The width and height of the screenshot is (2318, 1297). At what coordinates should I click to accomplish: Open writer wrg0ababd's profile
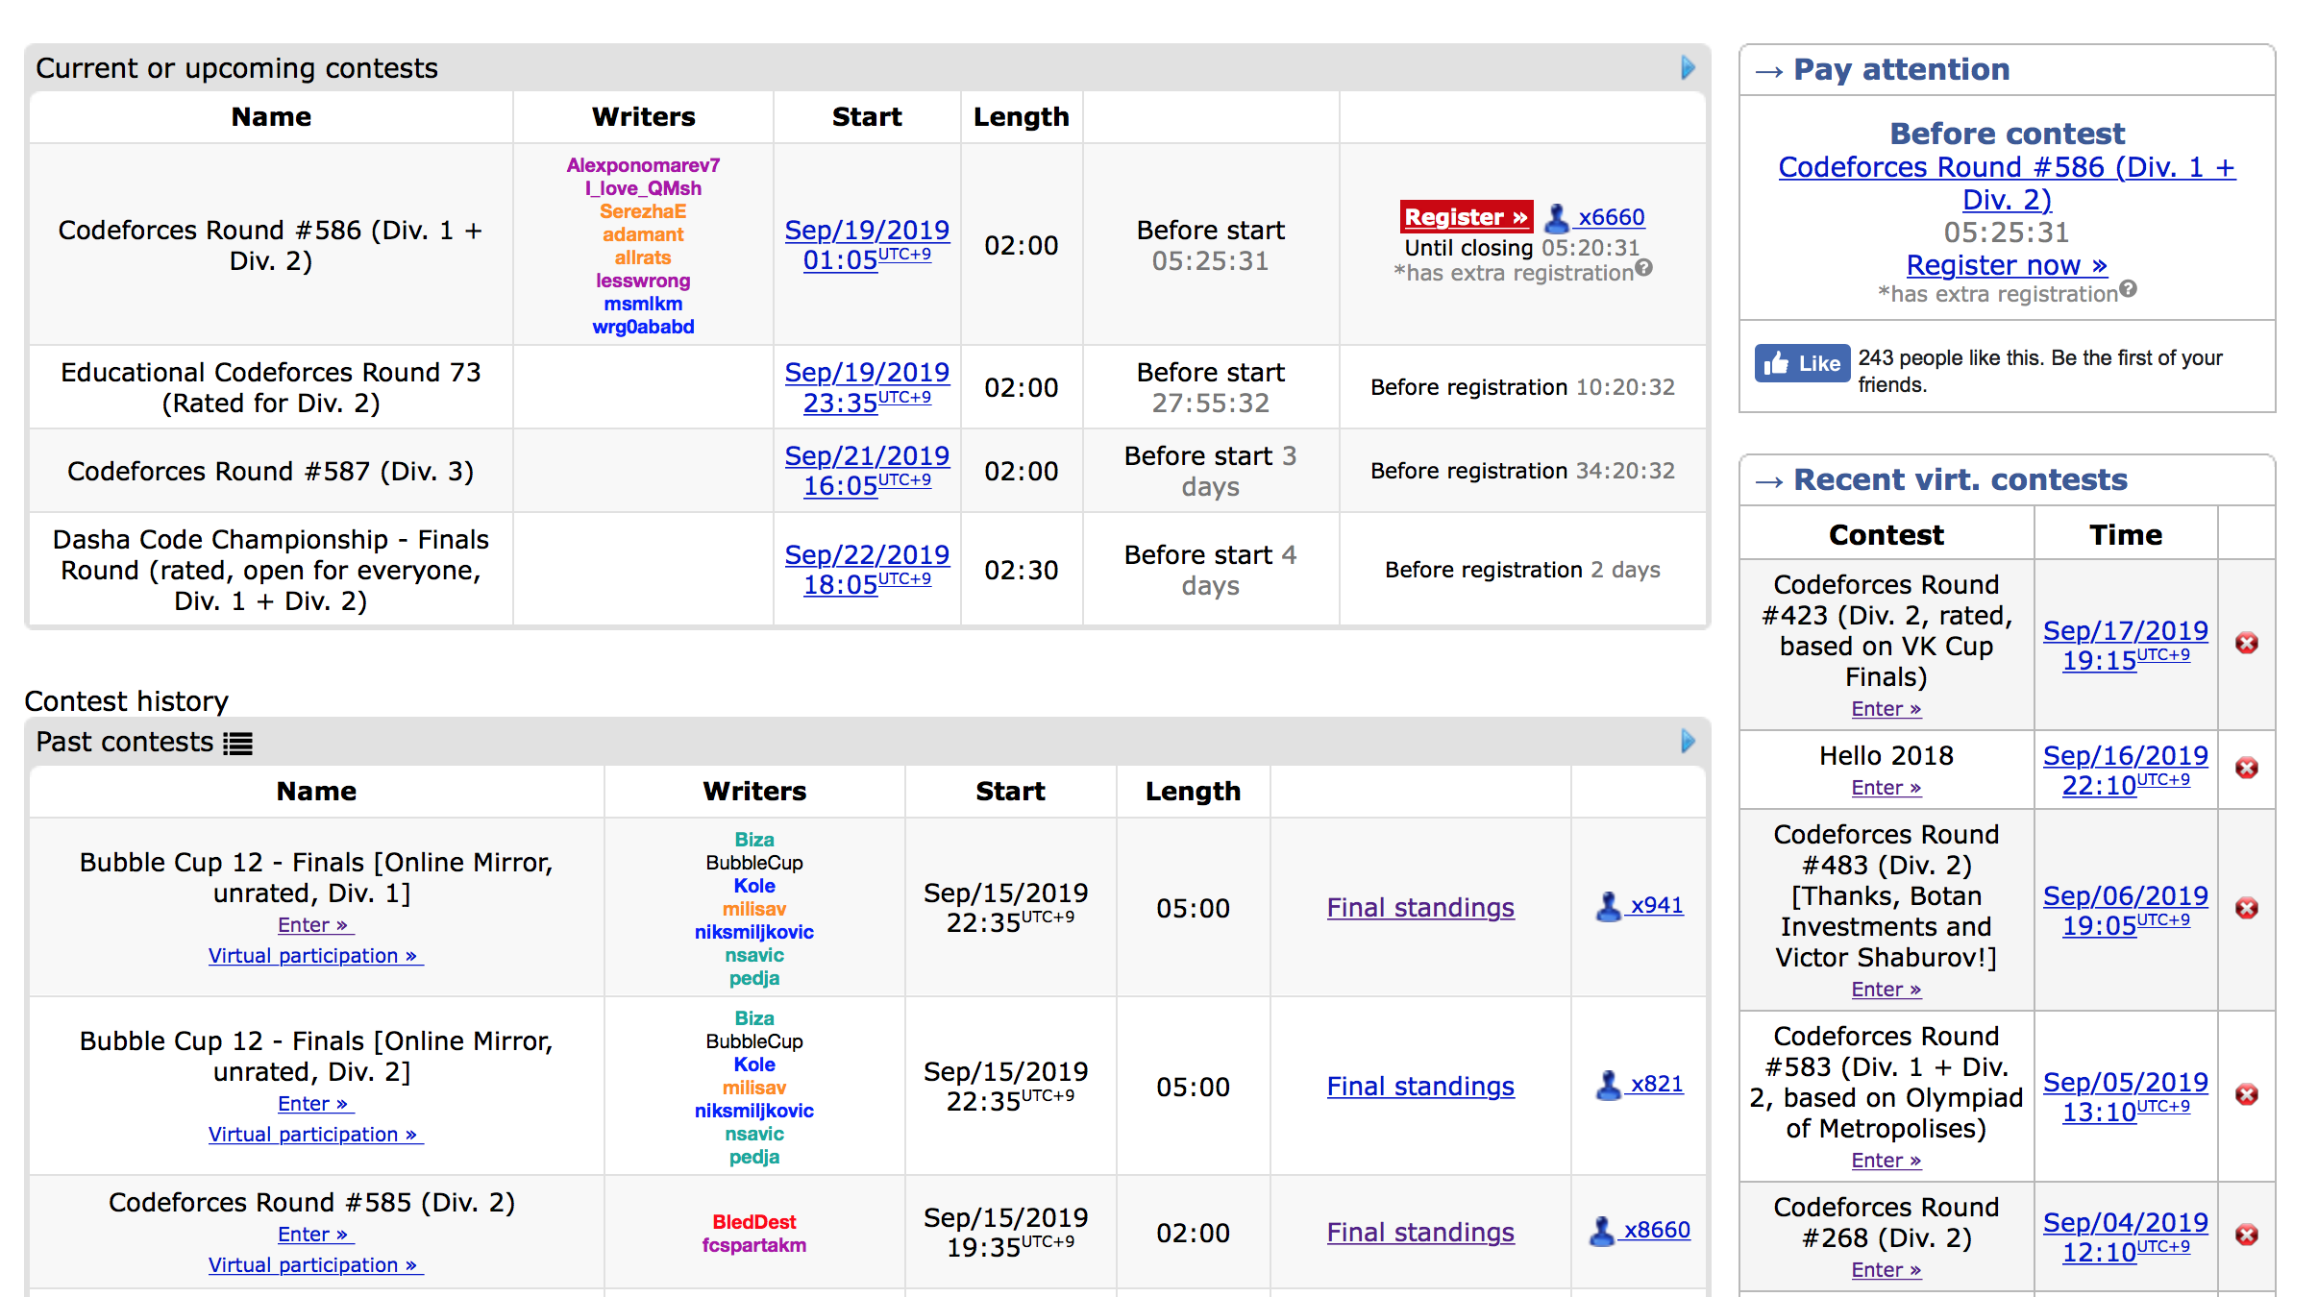(643, 327)
